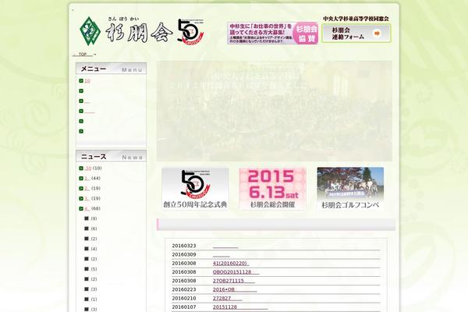The height and width of the screenshot is (312, 468).
Task: Open the news category 3. (19)
Action: [87, 199]
